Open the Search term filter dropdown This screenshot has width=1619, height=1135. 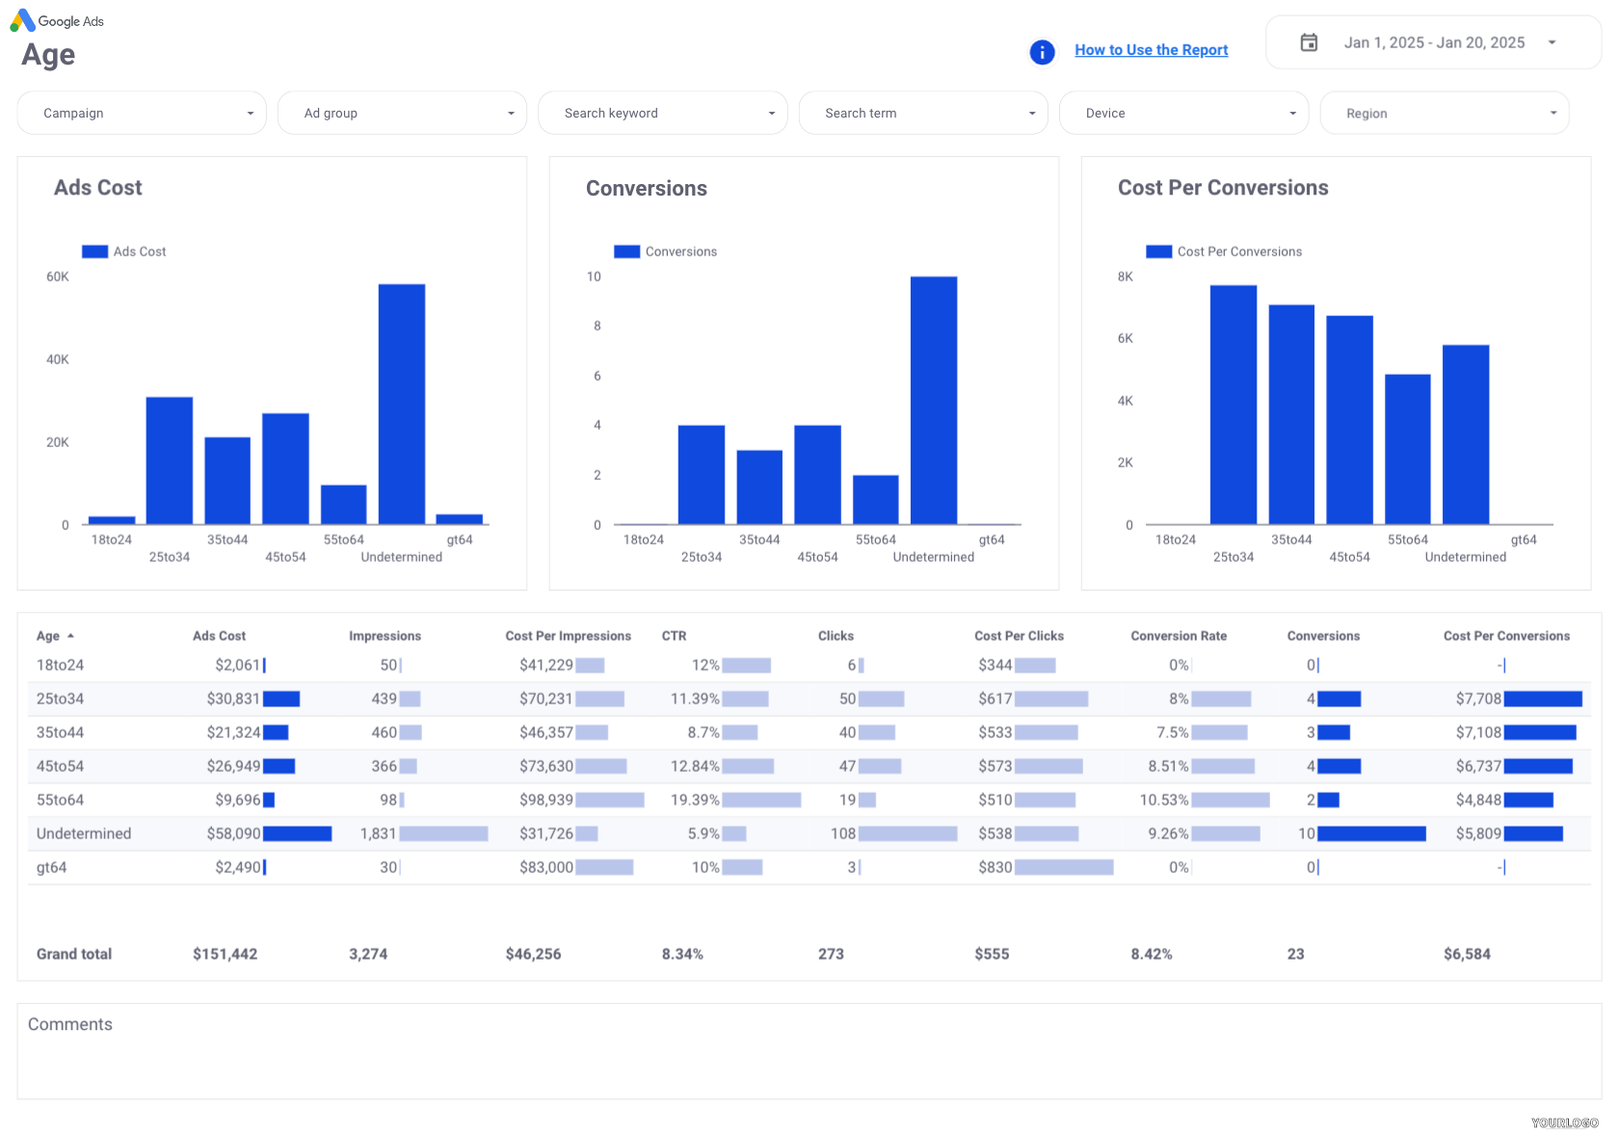[x=922, y=113]
